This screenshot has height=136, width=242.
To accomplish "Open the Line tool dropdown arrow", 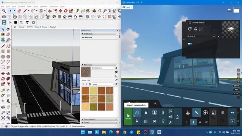I will [x=29, y=11].
